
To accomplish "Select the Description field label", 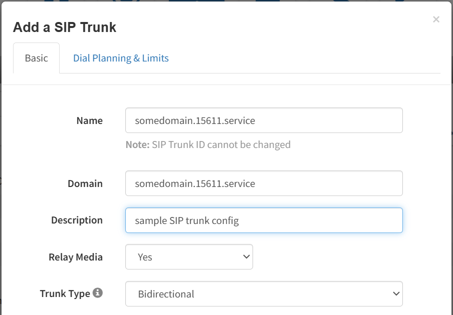I will point(77,220).
